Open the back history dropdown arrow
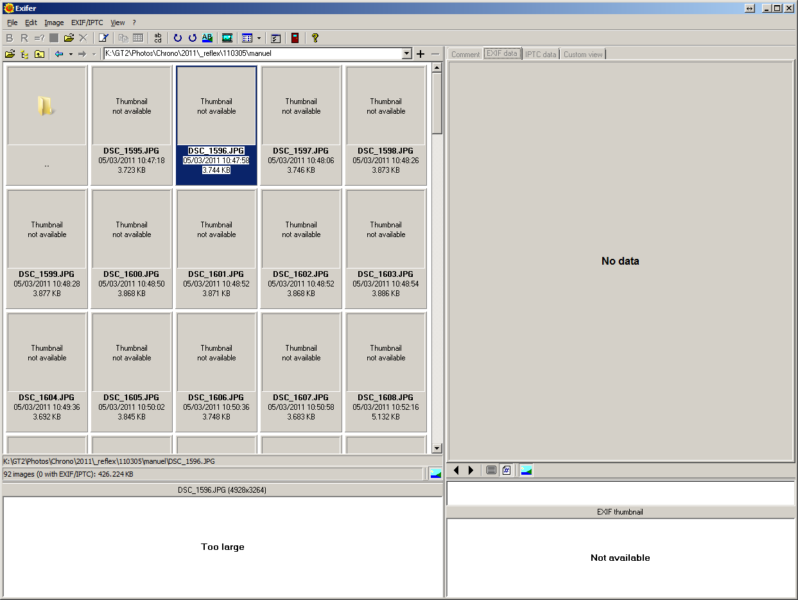The width and height of the screenshot is (798, 600). tap(71, 54)
